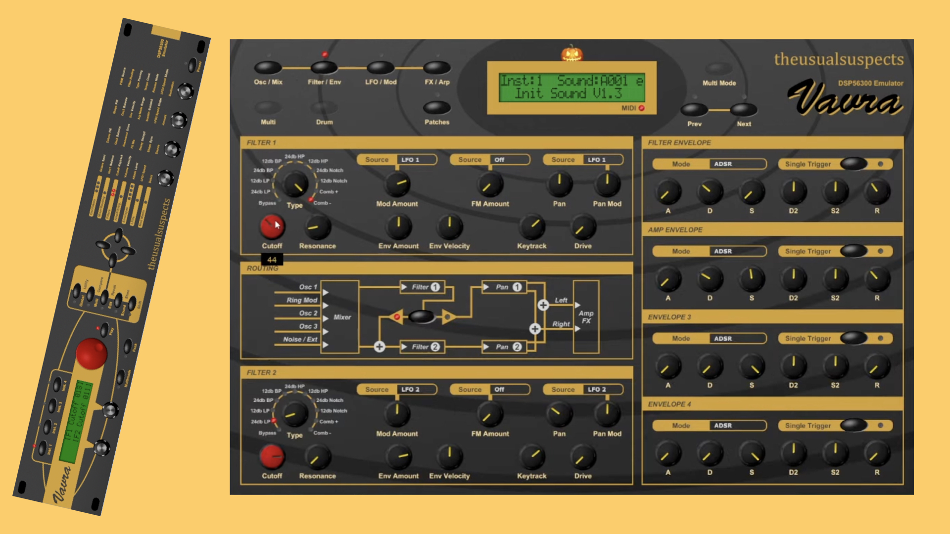Open the FX / Arp page
The height and width of the screenshot is (534, 950).
pyautogui.click(x=437, y=68)
